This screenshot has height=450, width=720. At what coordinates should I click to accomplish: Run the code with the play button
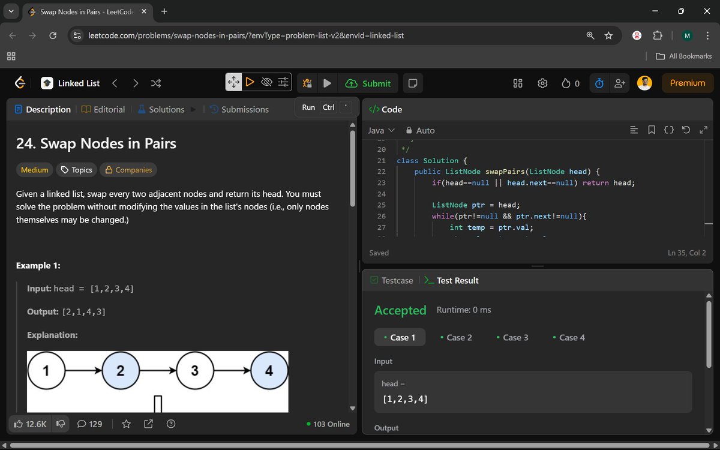coord(327,83)
